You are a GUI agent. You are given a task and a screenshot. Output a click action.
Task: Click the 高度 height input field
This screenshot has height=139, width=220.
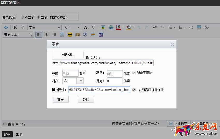(x=115, y=74)
